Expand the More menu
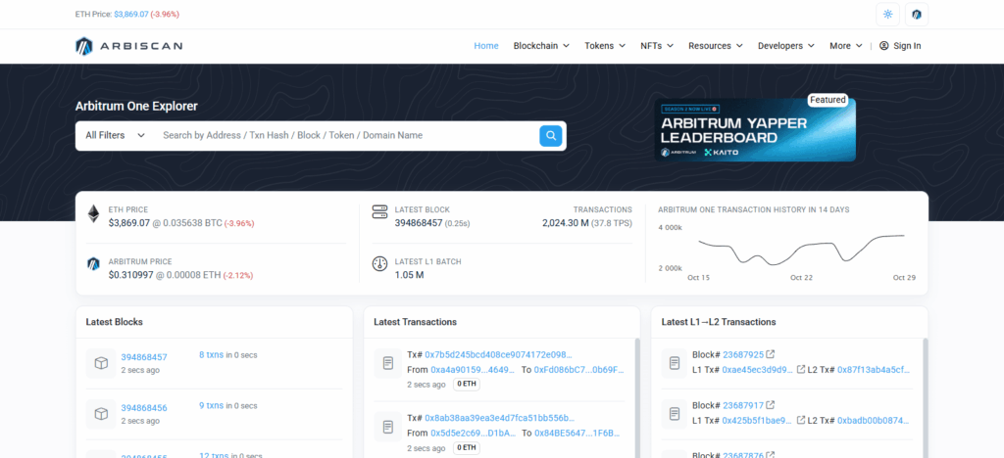Screen dimensions: 1004x458 coord(846,46)
